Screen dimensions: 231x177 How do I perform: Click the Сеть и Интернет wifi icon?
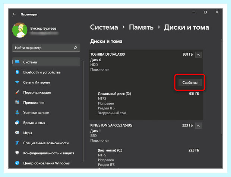(x=17, y=82)
